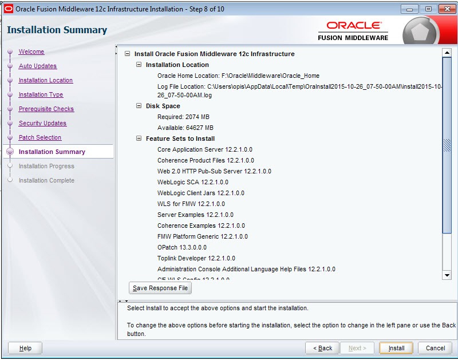The image size is (458, 360).
Task: Click the vertical scrollbar thumb
Action: (447, 145)
